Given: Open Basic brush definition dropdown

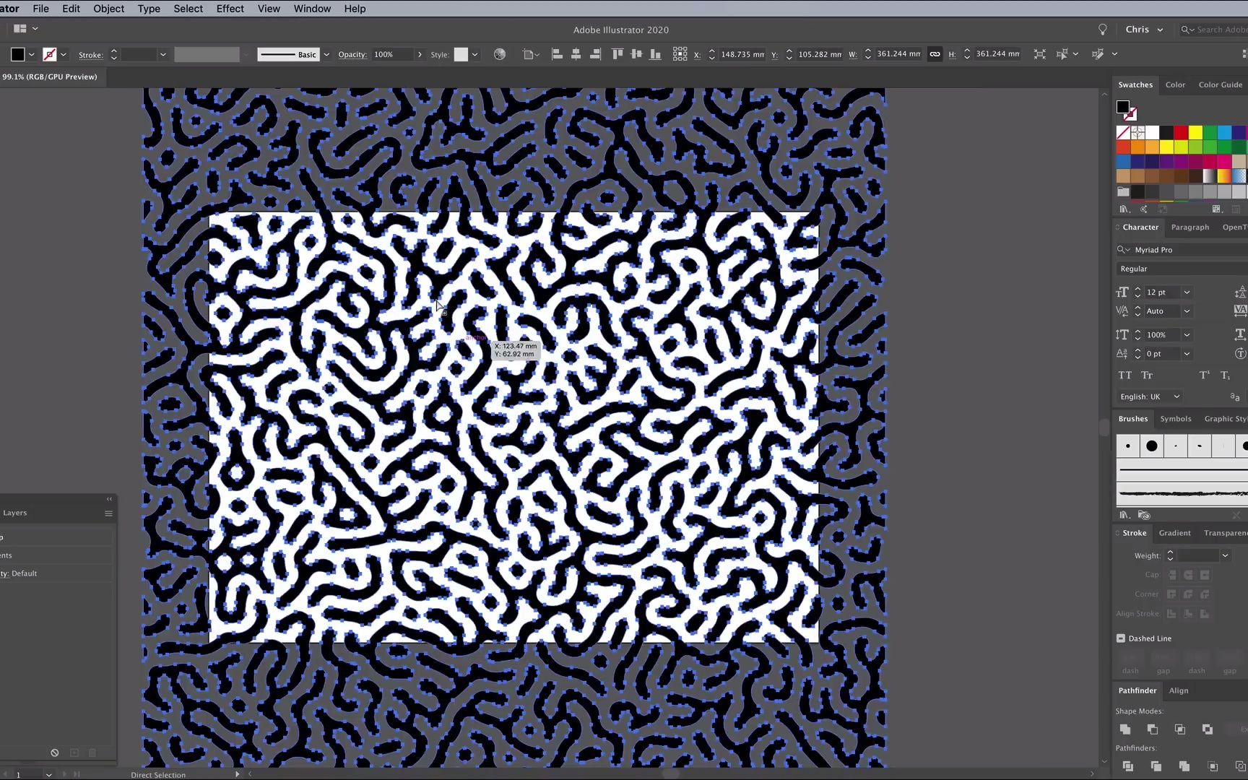Looking at the screenshot, I should coord(326,55).
